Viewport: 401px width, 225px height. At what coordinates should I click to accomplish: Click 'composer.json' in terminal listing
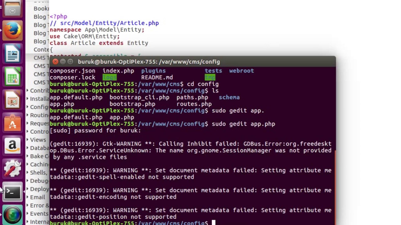pyautogui.click(x=72, y=71)
